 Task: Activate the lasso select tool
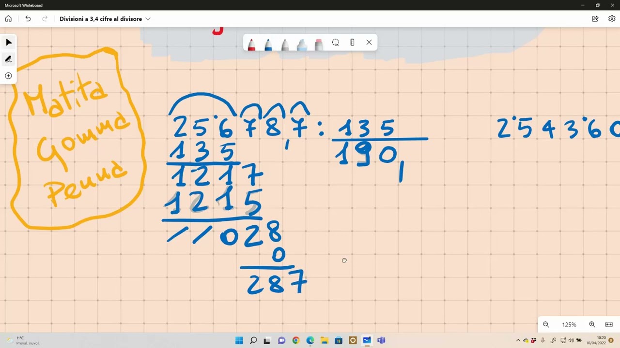[335, 43]
